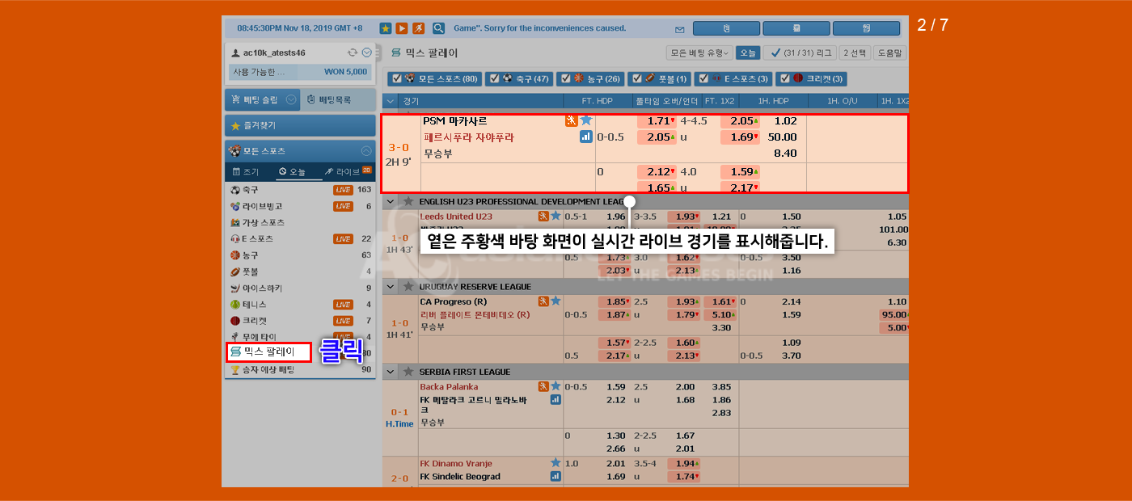Open 무에 타이 in the sports list
This screenshot has width=1132, height=501.
(x=300, y=337)
